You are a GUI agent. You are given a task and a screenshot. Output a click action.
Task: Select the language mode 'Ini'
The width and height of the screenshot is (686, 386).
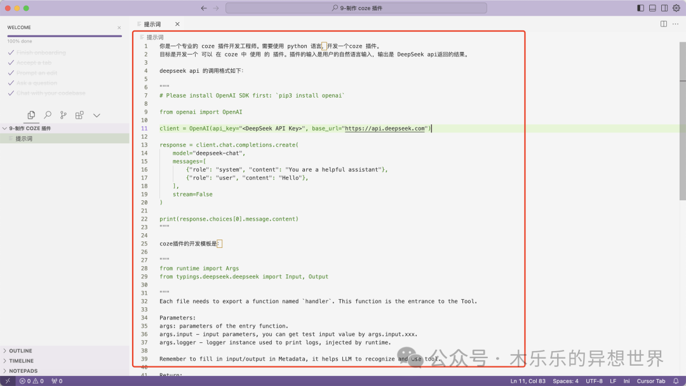point(626,381)
